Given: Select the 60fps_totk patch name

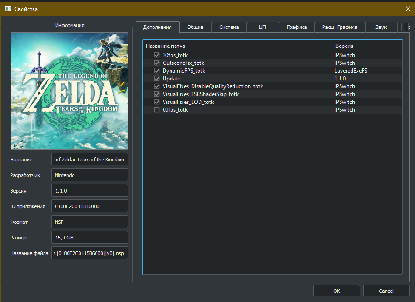Looking at the screenshot, I should (175, 110).
